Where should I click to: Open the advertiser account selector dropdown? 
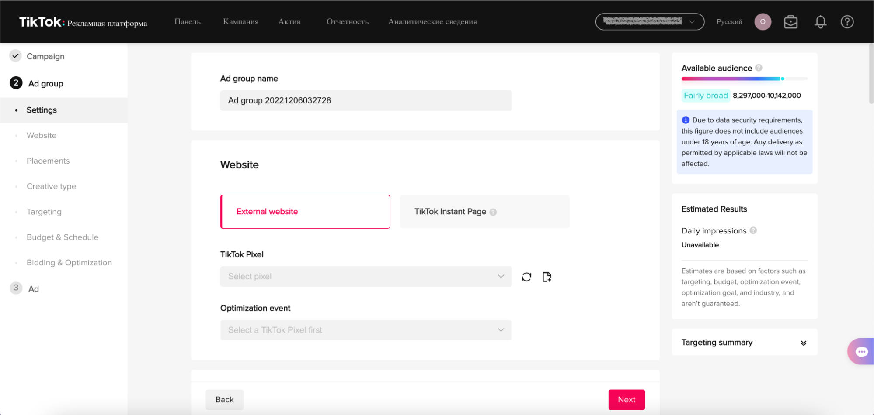[649, 21]
